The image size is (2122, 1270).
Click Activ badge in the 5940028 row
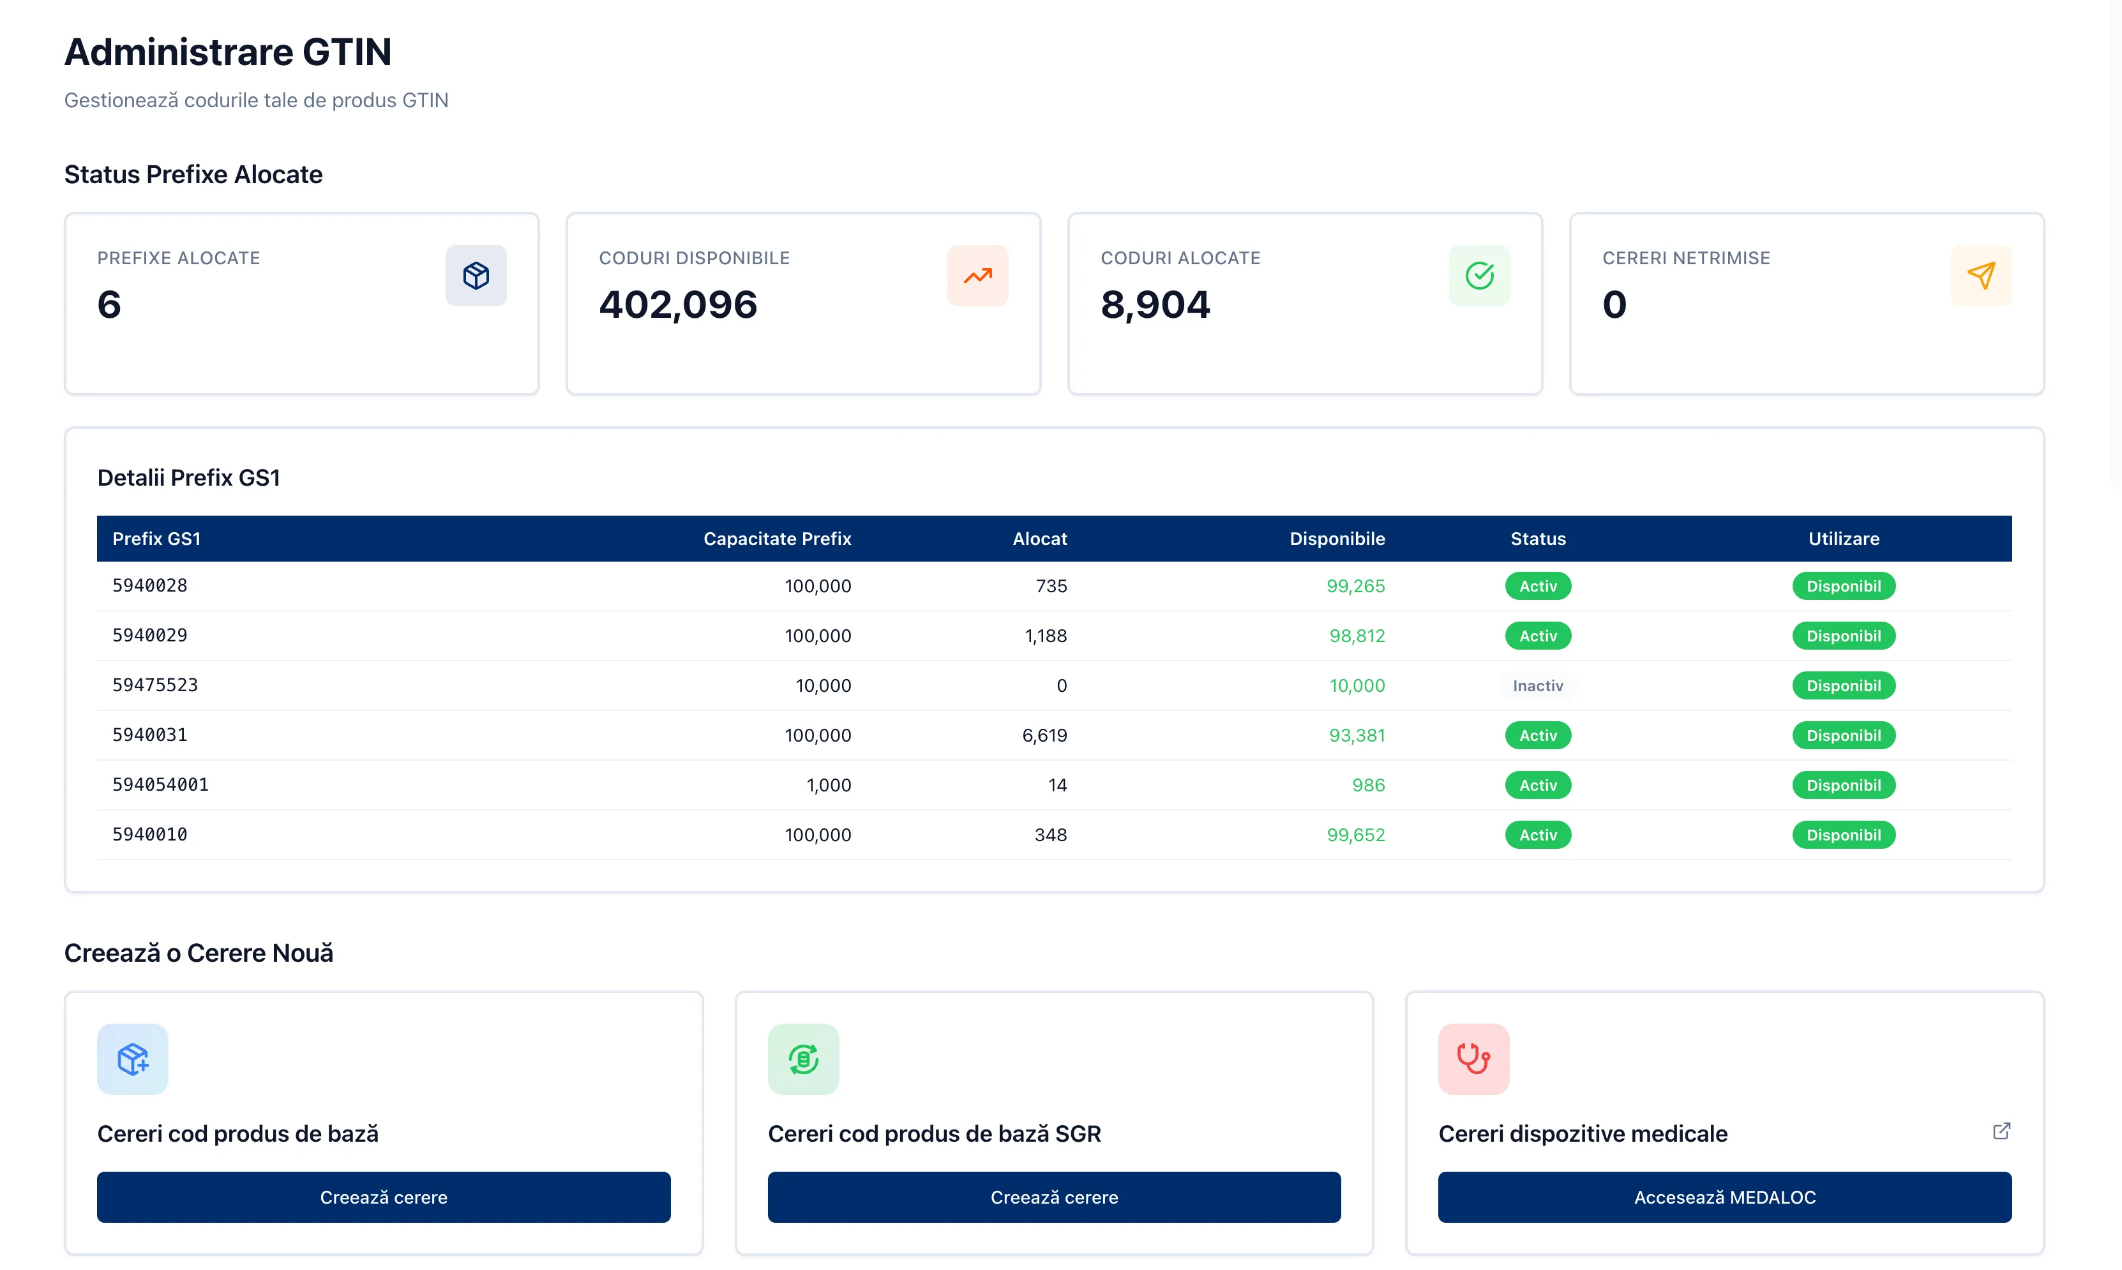point(1537,586)
